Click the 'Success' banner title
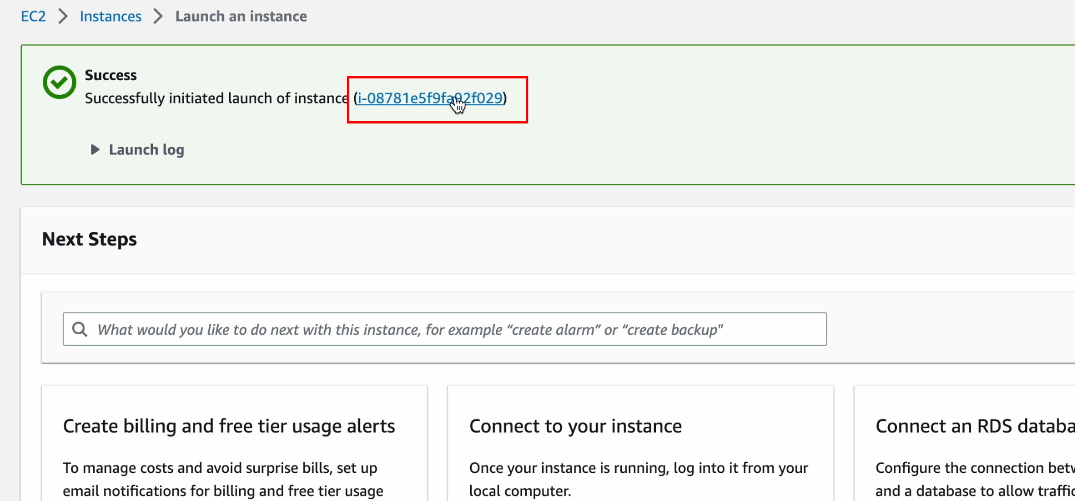 111,75
